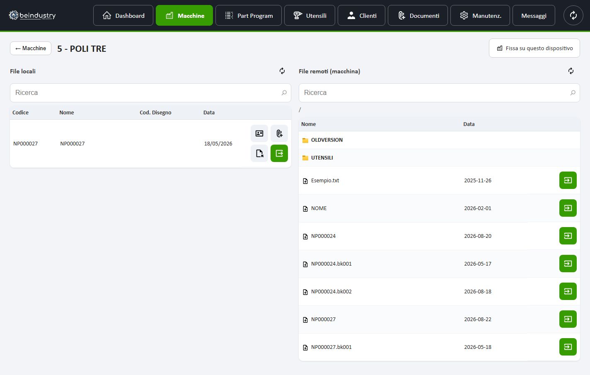Screen dimensions: 590x375
Task: Click the Codice column header
Action: (21, 113)
